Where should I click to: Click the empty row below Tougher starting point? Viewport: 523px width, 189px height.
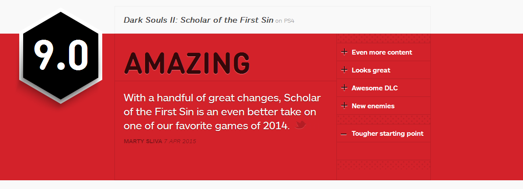(384, 151)
